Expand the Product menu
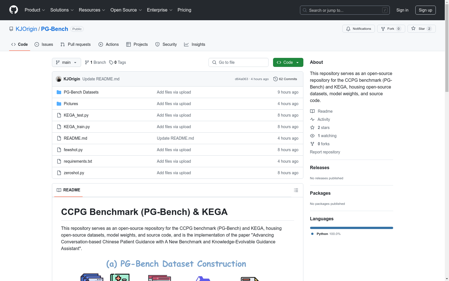Viewport: 449px width, 281px height. point(35,10)
